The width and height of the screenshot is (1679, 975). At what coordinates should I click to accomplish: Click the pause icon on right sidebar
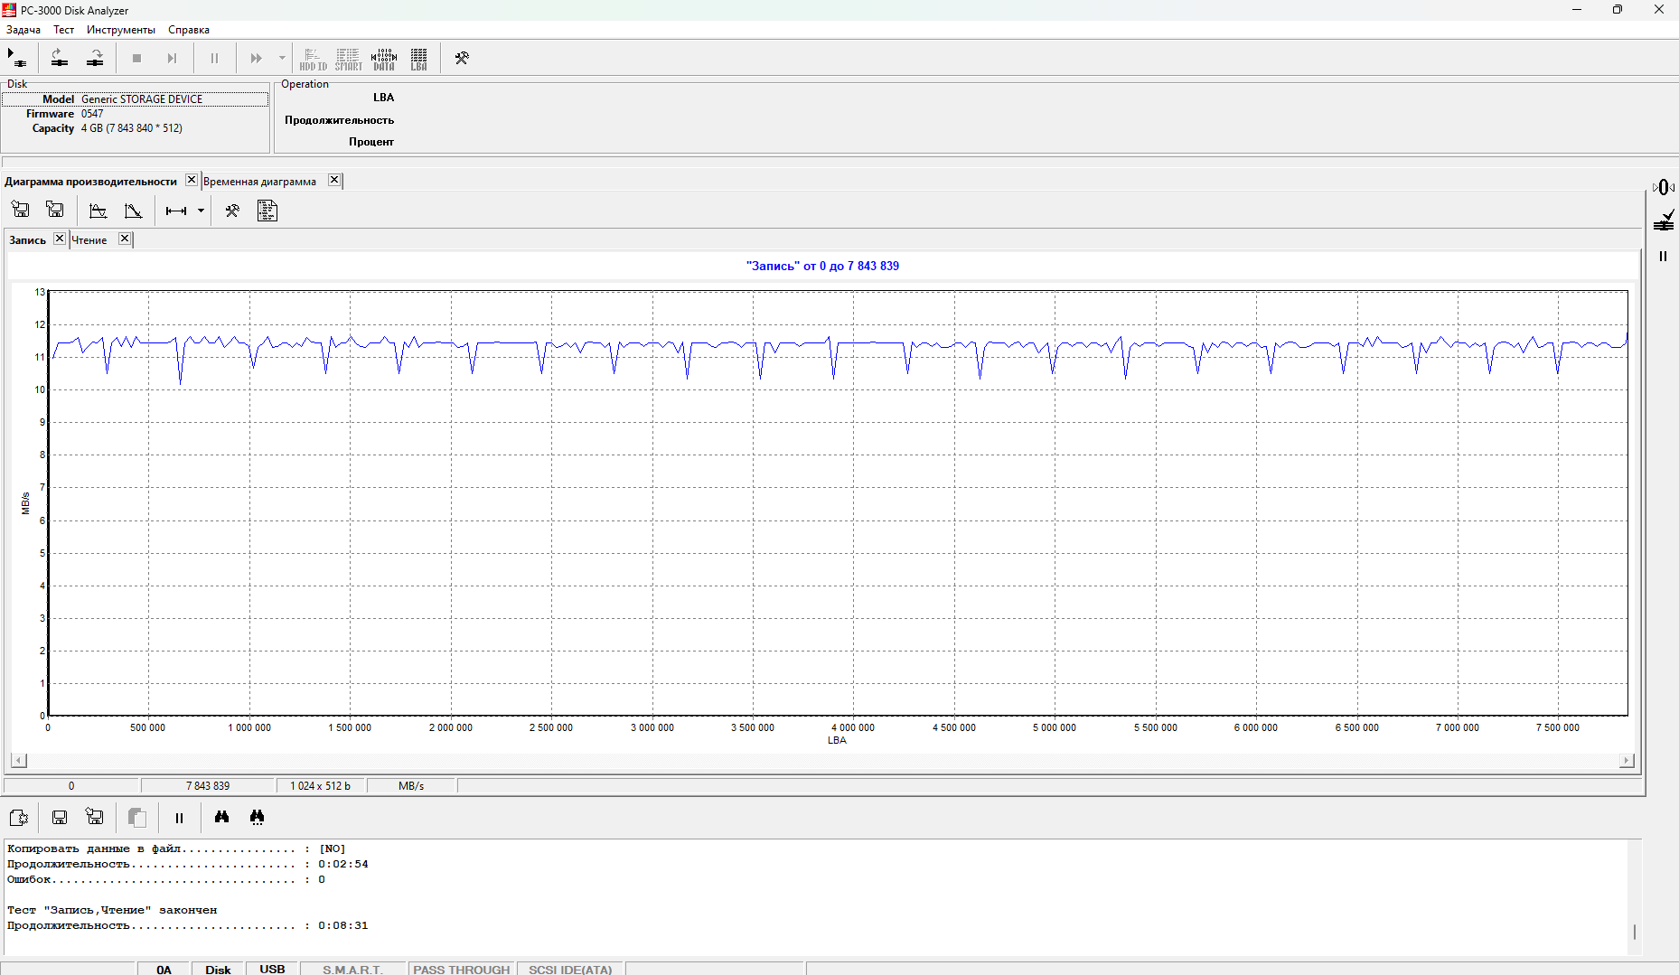click(x=1663, y=257)
